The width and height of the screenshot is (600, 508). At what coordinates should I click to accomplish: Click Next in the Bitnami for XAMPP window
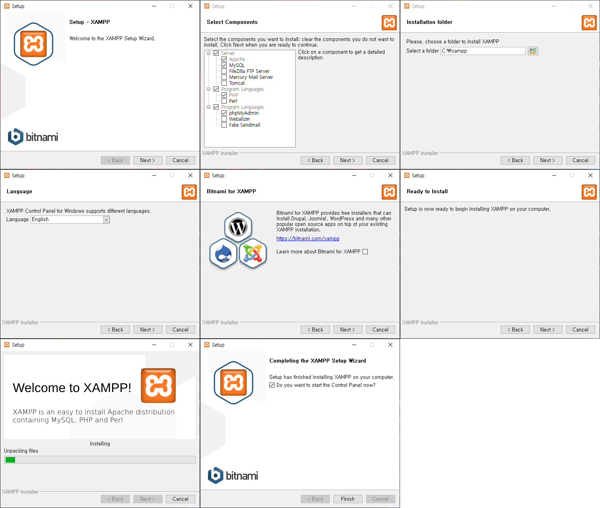click(x=347, y=330)
